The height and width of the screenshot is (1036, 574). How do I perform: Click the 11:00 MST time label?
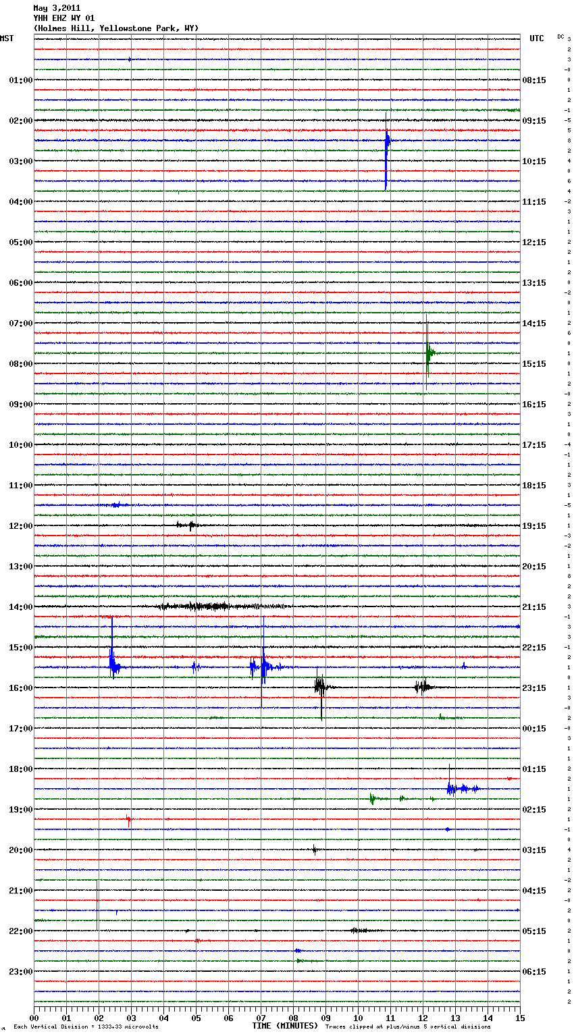click(x=21, y=486)
